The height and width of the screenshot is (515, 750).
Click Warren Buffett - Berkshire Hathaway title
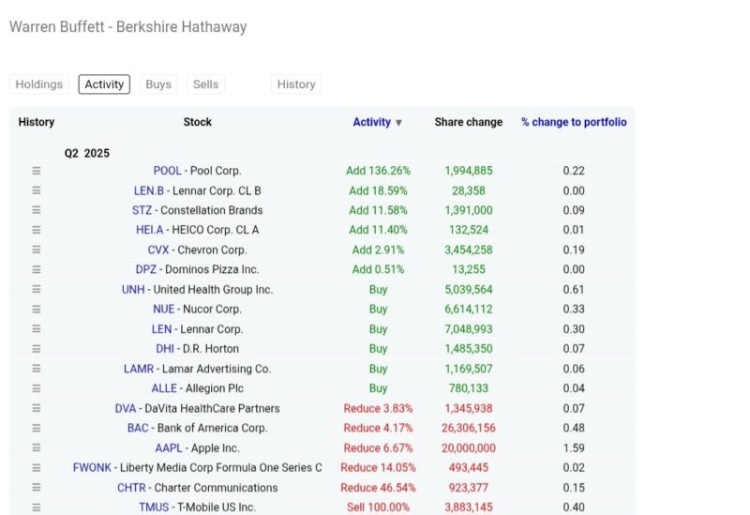pos(128,27)
